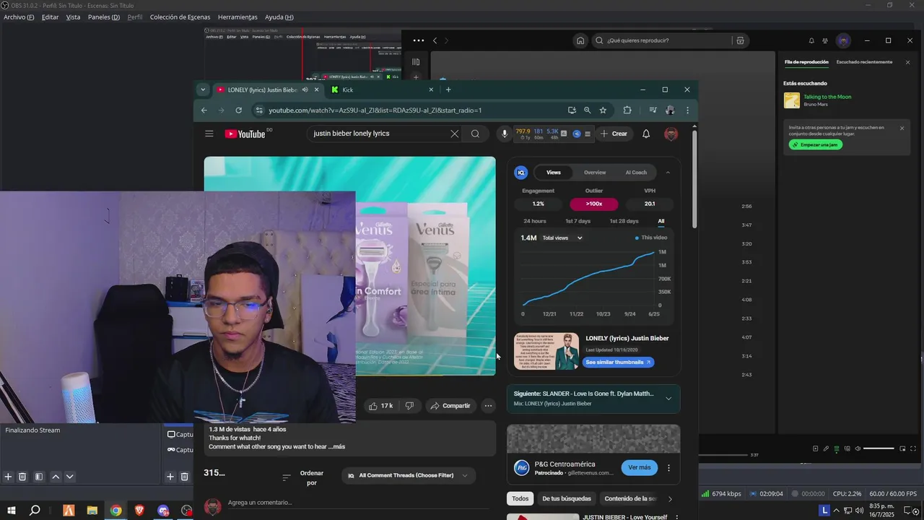
Task: Open Chrome extensions puzzle icon
Action: pyautogui.click(x=627, y=110)
